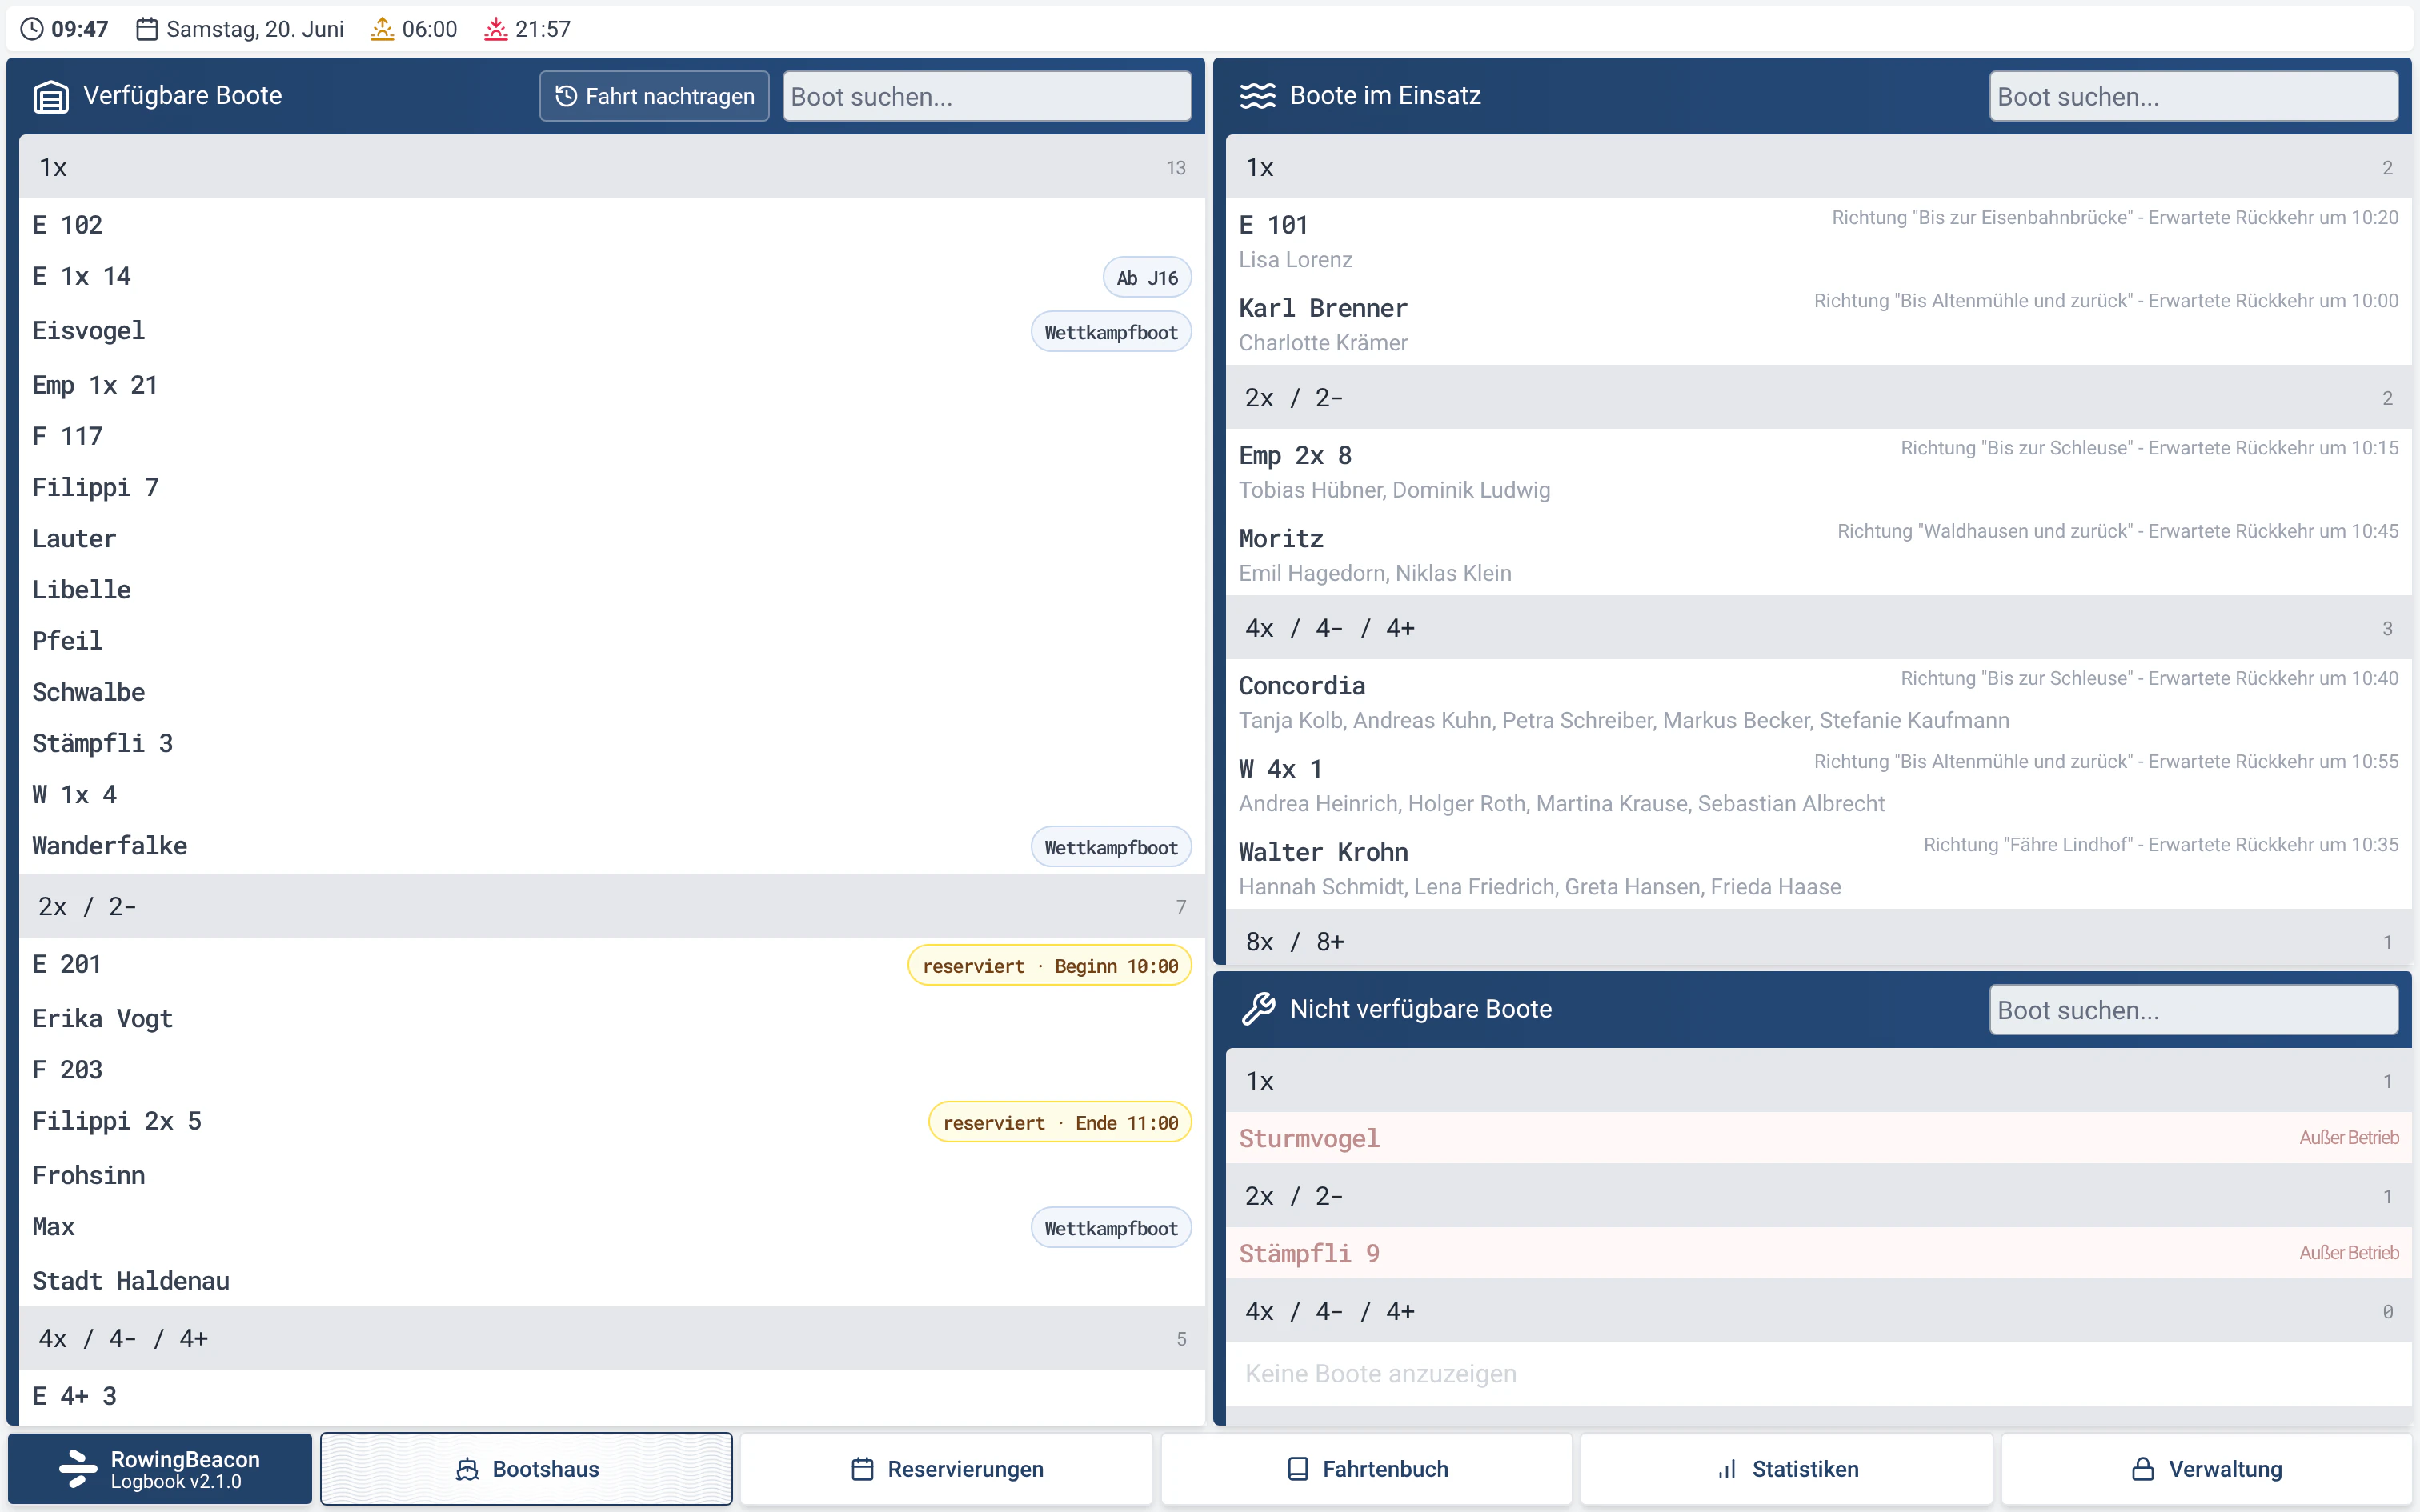This screenshot has width=2420, height=1512.
Task: Click the wrench icon beside Nicht verfügbare Boote
Action: [x=1258, y=1009]
